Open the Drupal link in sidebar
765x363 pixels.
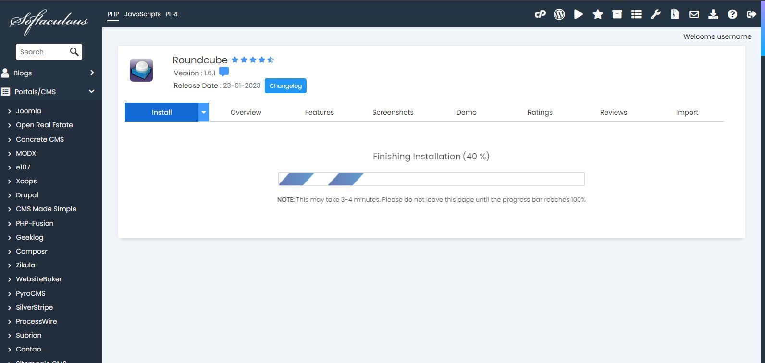27,195
